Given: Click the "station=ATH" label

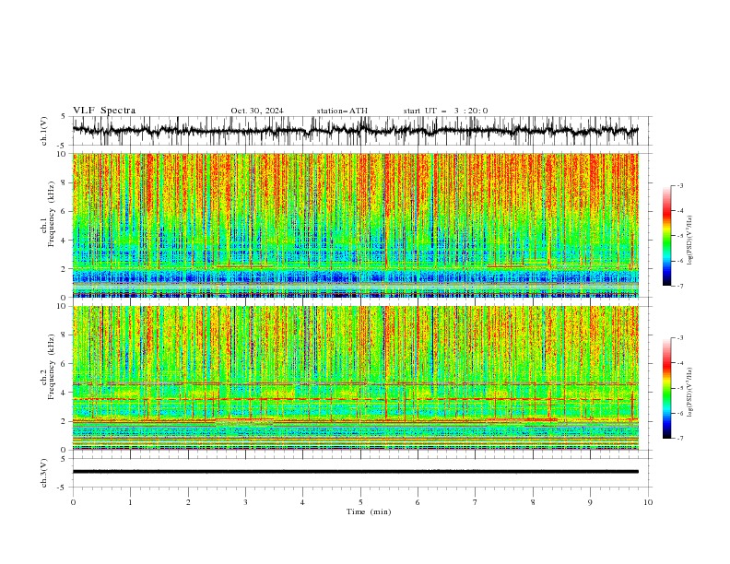Looking at the screenshot, I should (342, 111).
